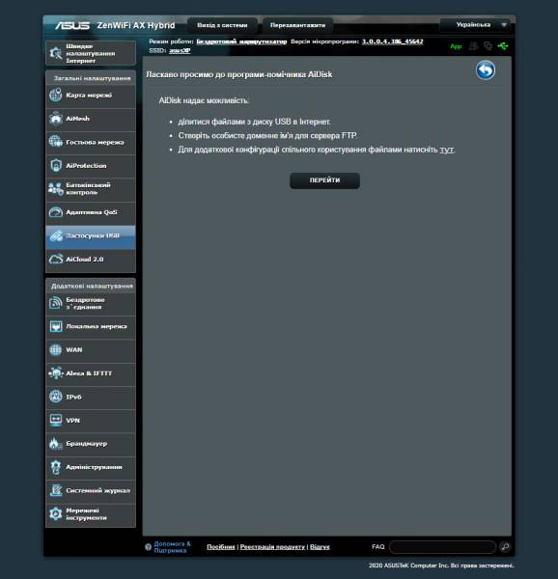The width and height of the screenshot is (558, 579).
Task: Open the quick Internet setup wizard icon
Action: (x=56, y=53)
